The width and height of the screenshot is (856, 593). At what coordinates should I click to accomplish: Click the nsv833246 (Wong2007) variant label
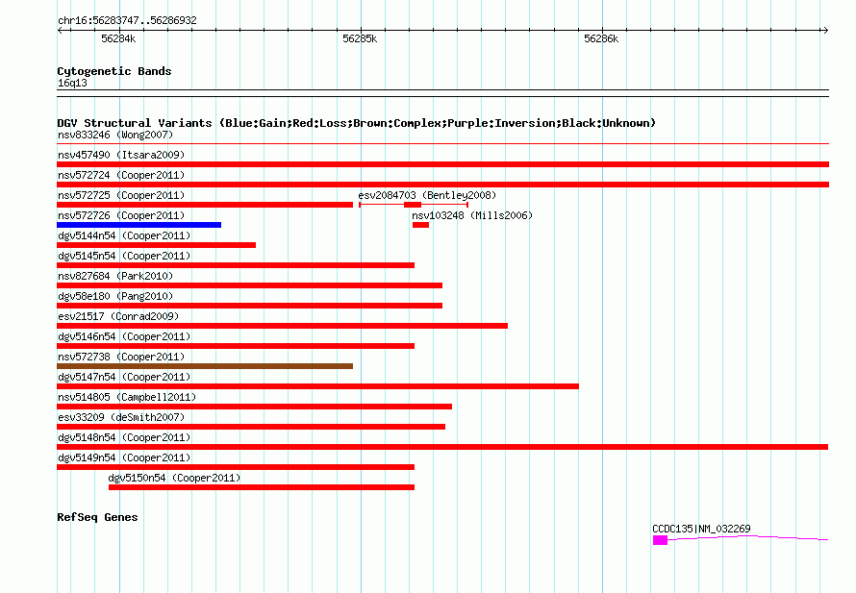(x=115, y=135)
